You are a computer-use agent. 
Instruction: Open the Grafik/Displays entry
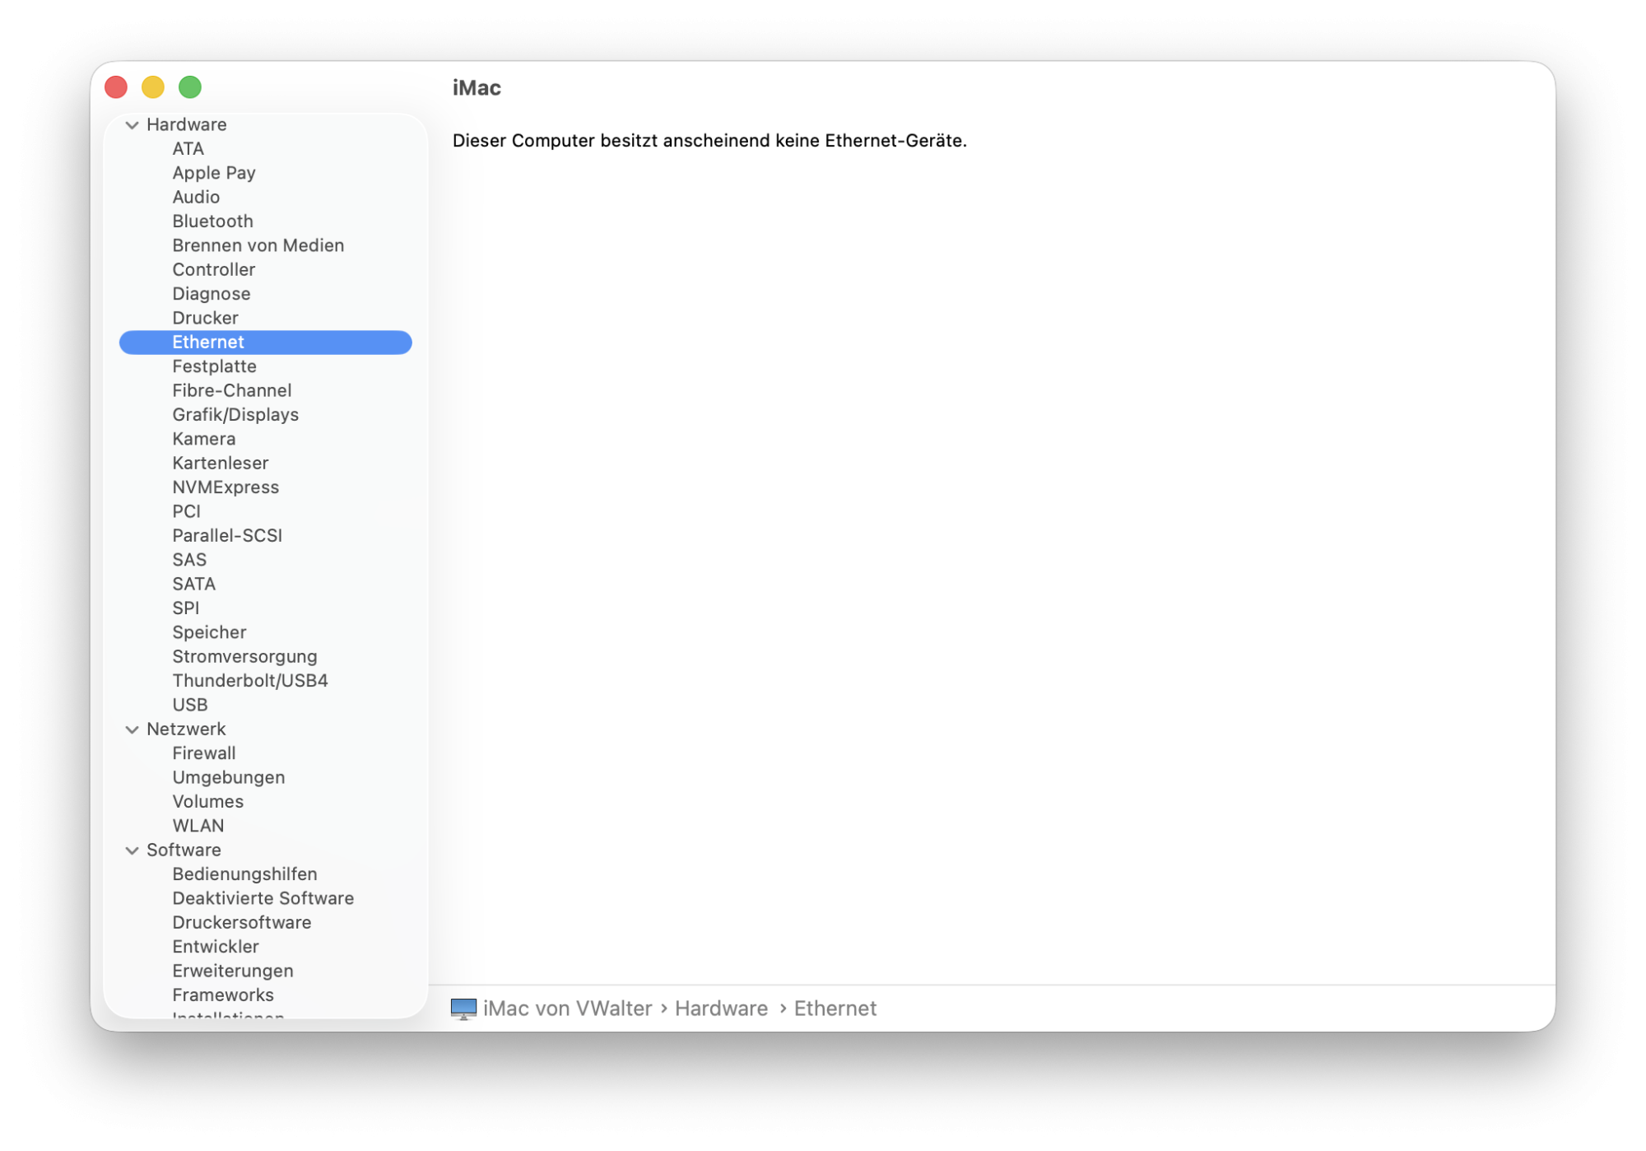coord(235,415)
